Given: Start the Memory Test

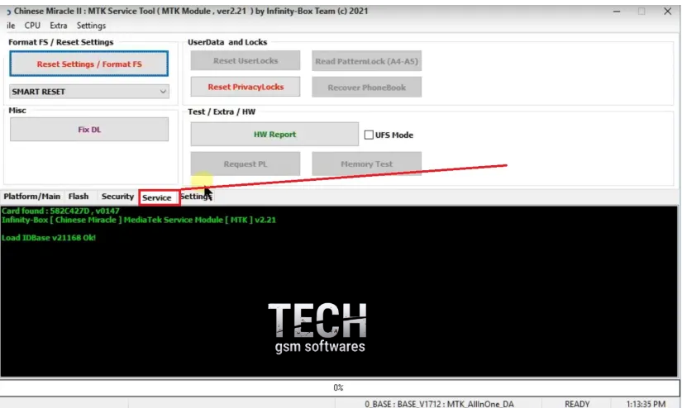Looking at the screenshot, I should pyautogui.click(x=366, y=164).
